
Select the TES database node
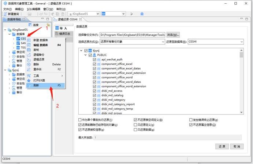[x=21, y=48]
